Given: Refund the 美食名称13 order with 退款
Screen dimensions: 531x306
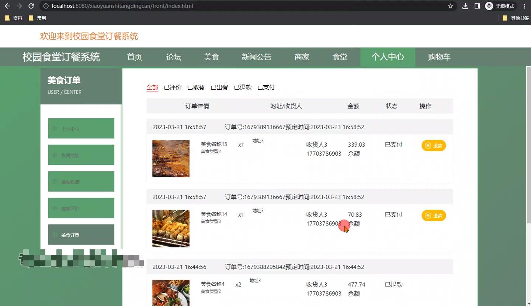Looking at the screenshot, I should tap(434, 146).
